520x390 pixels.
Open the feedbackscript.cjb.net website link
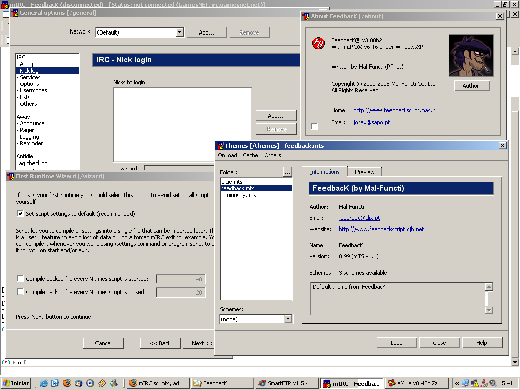click(381, 229)
